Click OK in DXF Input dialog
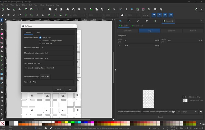Viewport: 205px width, 130px height. tap(70, 89)
